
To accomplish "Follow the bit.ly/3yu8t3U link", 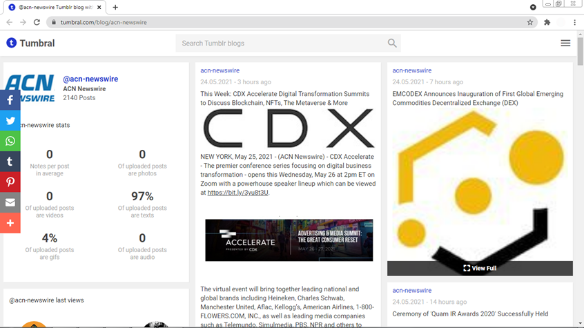I will pyautogui.click(x=237, y=193).
